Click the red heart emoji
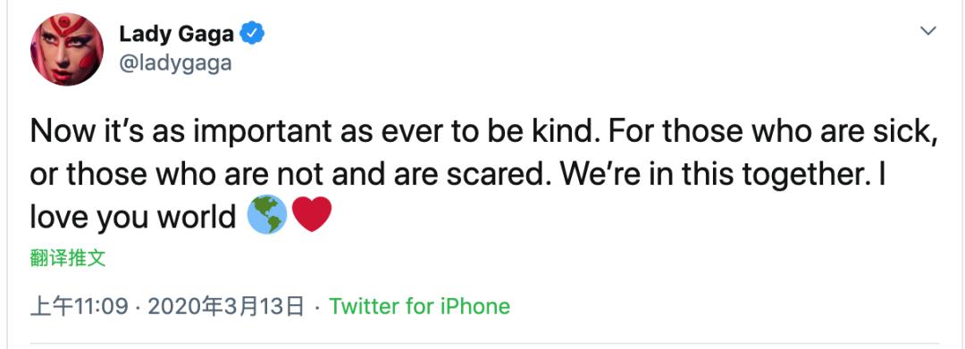The width and height of the screenshot is (965, 349). coord(312,214)
